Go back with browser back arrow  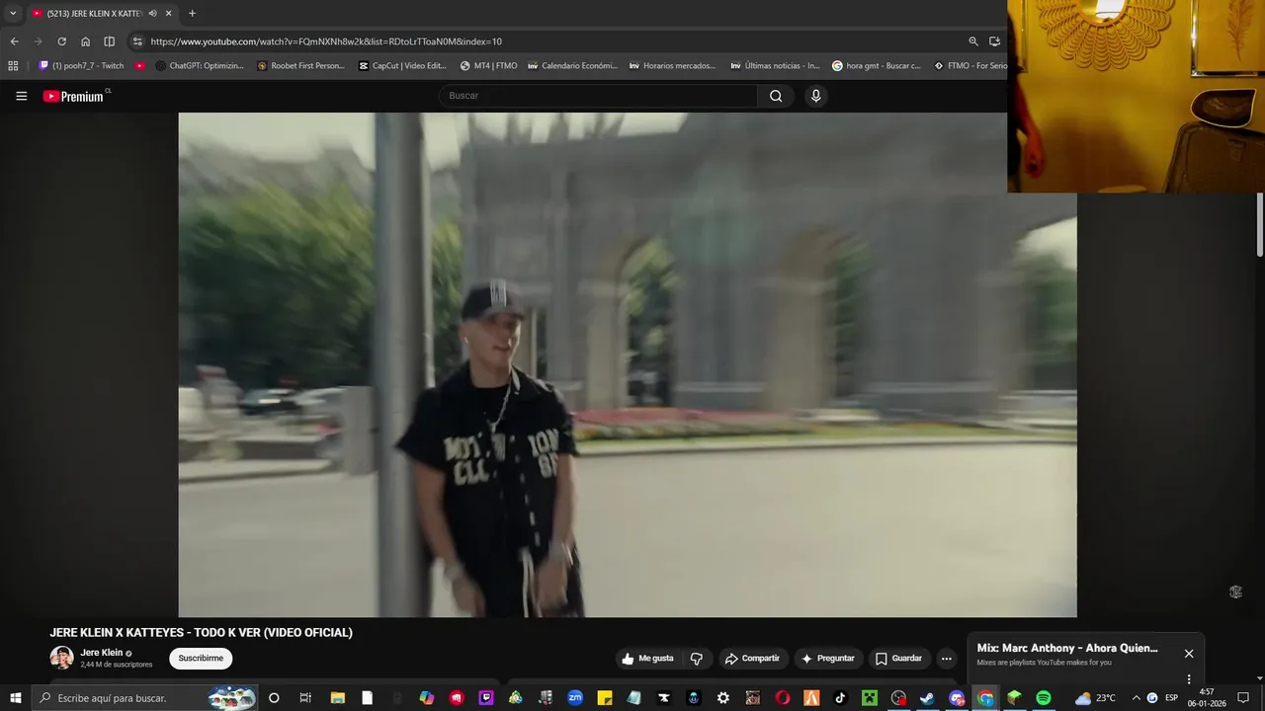tap(14, 41)
